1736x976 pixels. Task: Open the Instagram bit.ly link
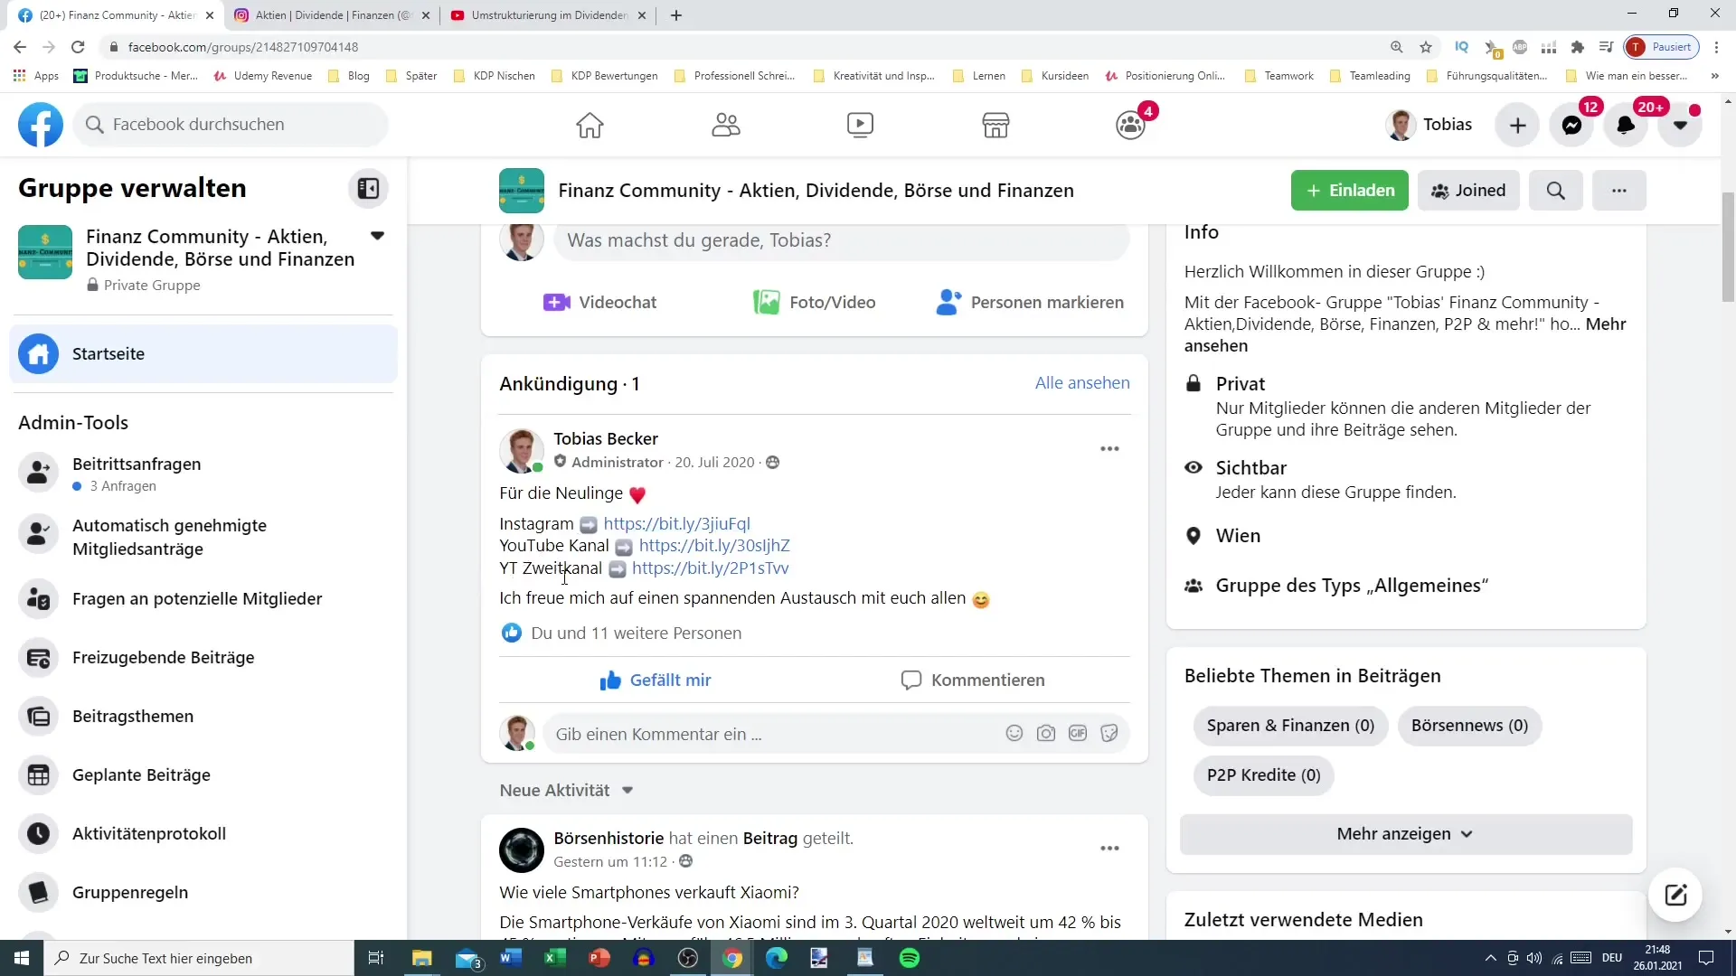(676, 524)
